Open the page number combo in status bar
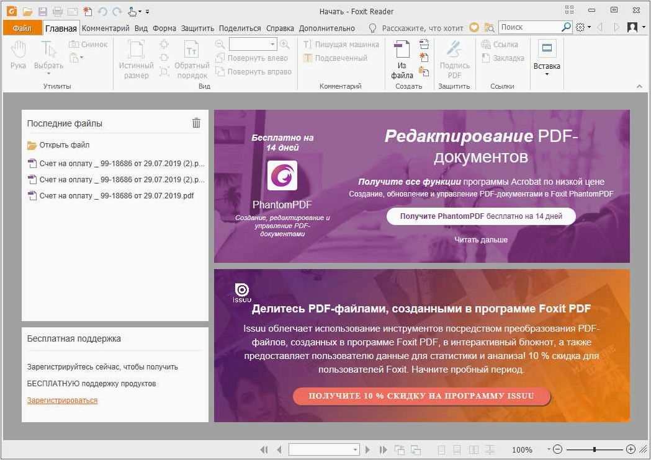Image resolution: width=651 pixels, height=460 pixels. coord(324,449)
